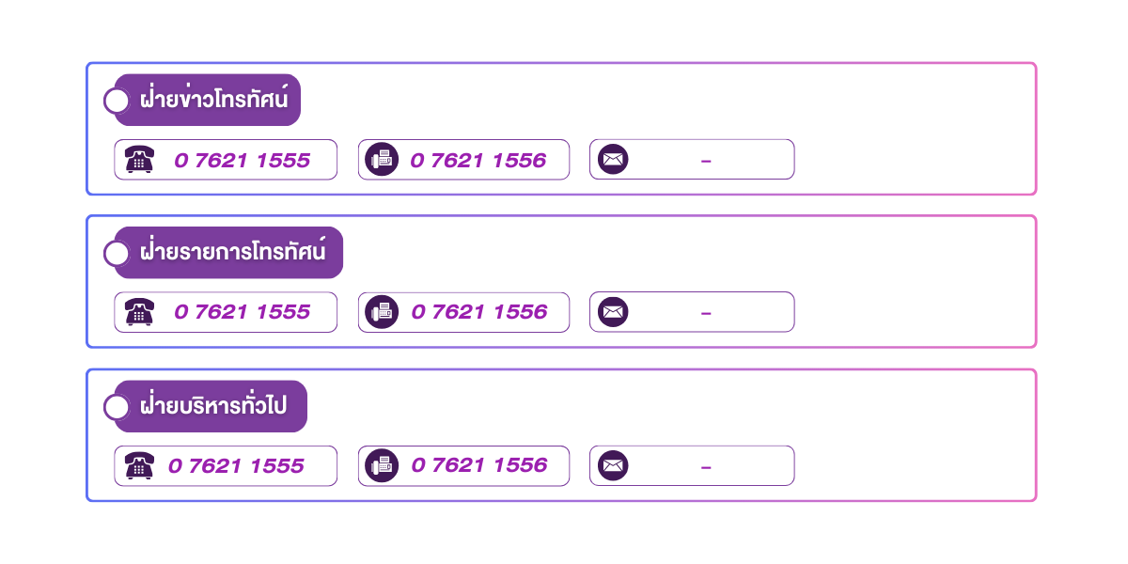Open the ฝ่ายข่าวโทรทัศน์ department label
The image size is (1128, 564).
[213, 100]
